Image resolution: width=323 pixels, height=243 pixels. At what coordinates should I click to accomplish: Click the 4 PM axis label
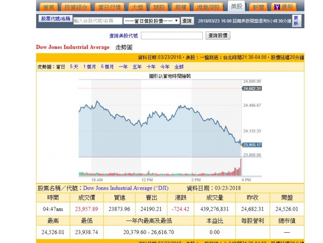click(x=246, y=180)
